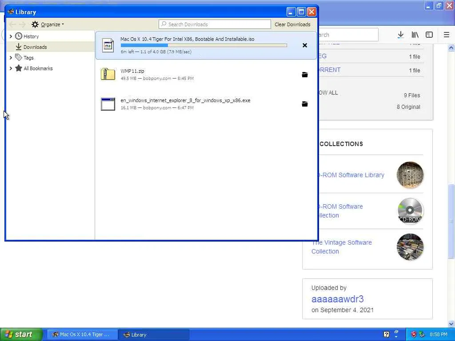Select en_windows_internet_explorer_8 file name text
Screen dimensions: 455x341
tap(185, 100)
